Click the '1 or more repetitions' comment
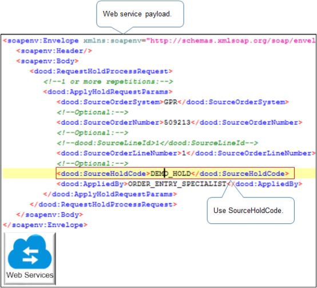 tap(108, 81)
